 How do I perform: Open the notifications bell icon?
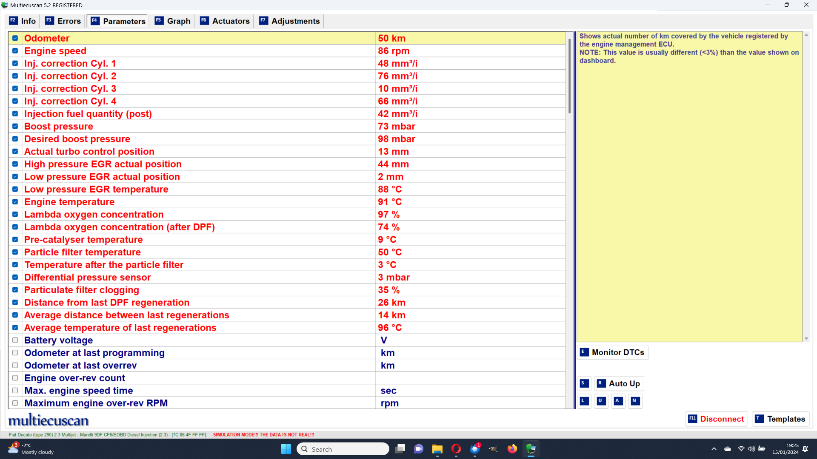coord(806,449)
